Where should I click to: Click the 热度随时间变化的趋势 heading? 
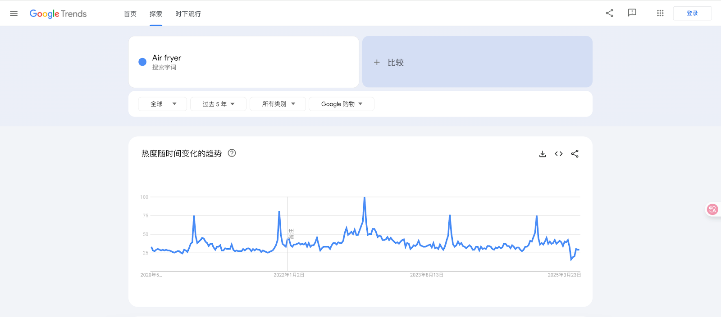[x=182, y=153]
